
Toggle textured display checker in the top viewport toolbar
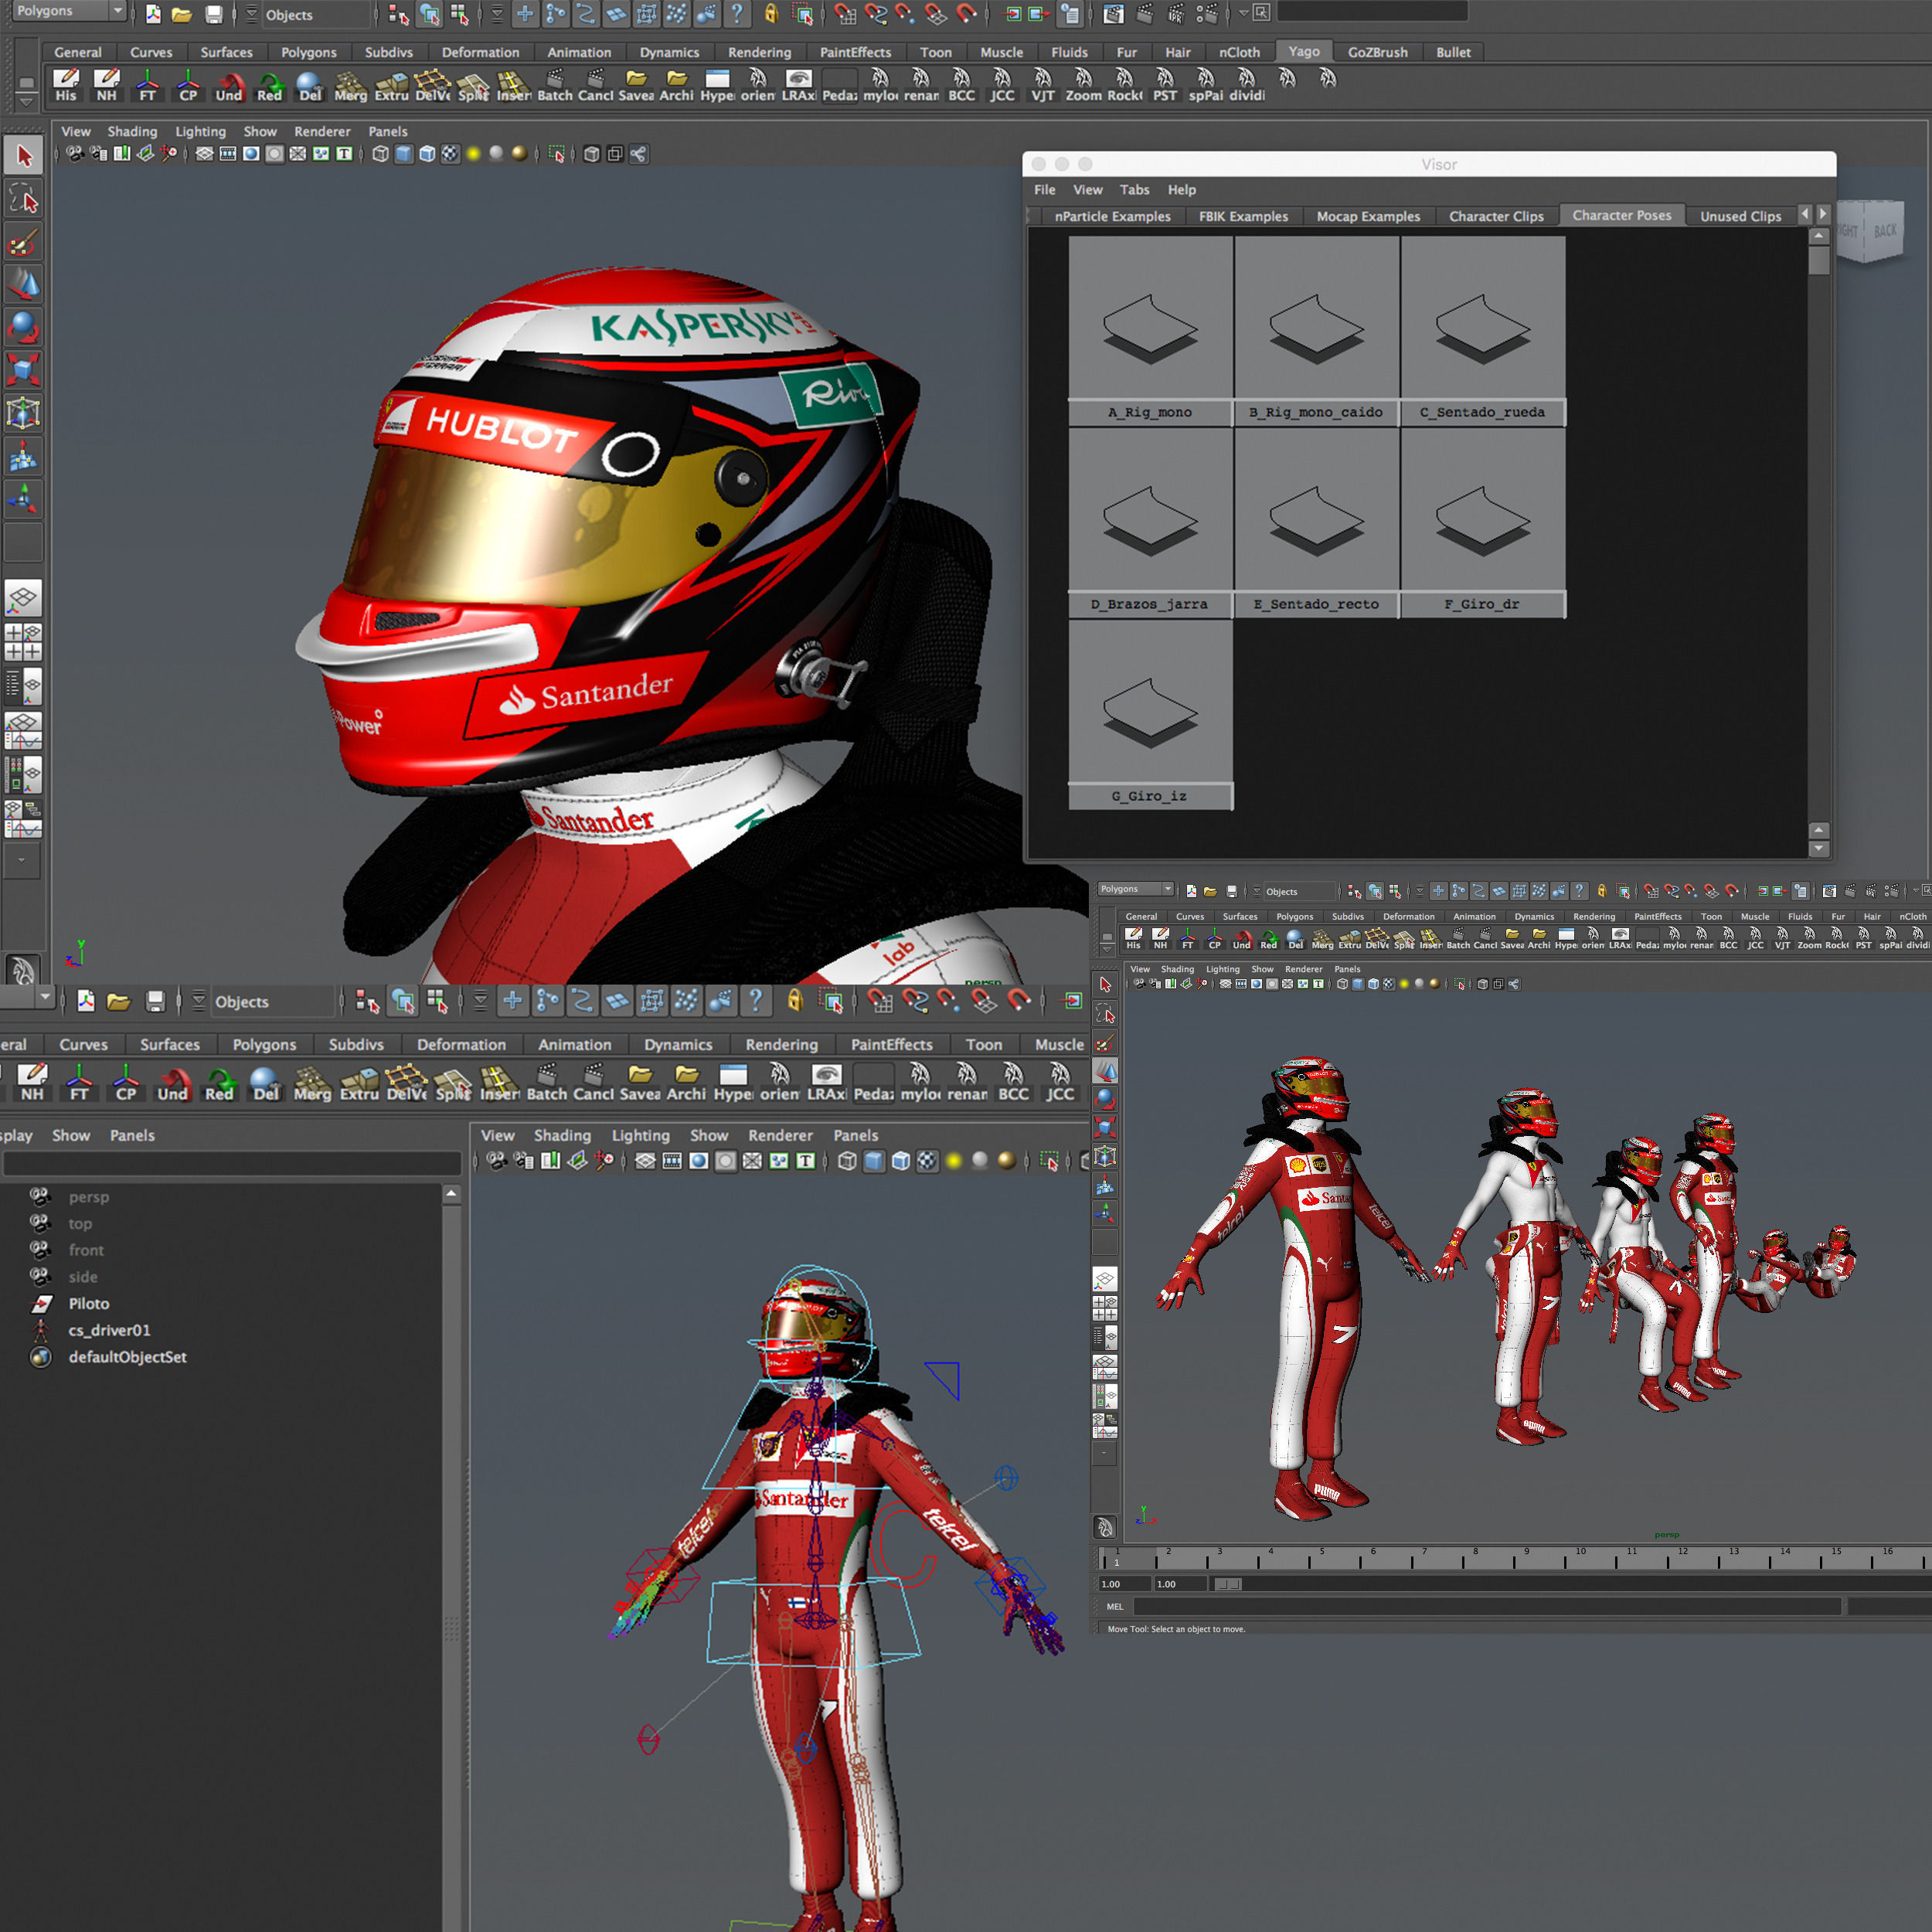450,154
